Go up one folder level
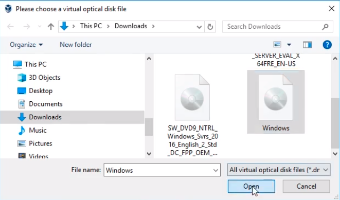 [x=51, y=27]
